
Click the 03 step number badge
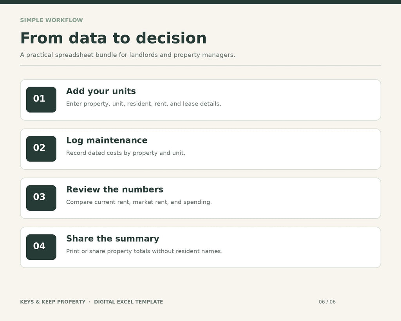click(41, 198)
